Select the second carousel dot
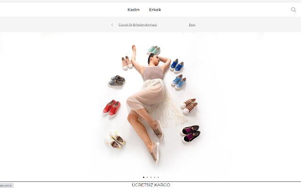Viewport: 301px width, 188px height. click(147, 177)
